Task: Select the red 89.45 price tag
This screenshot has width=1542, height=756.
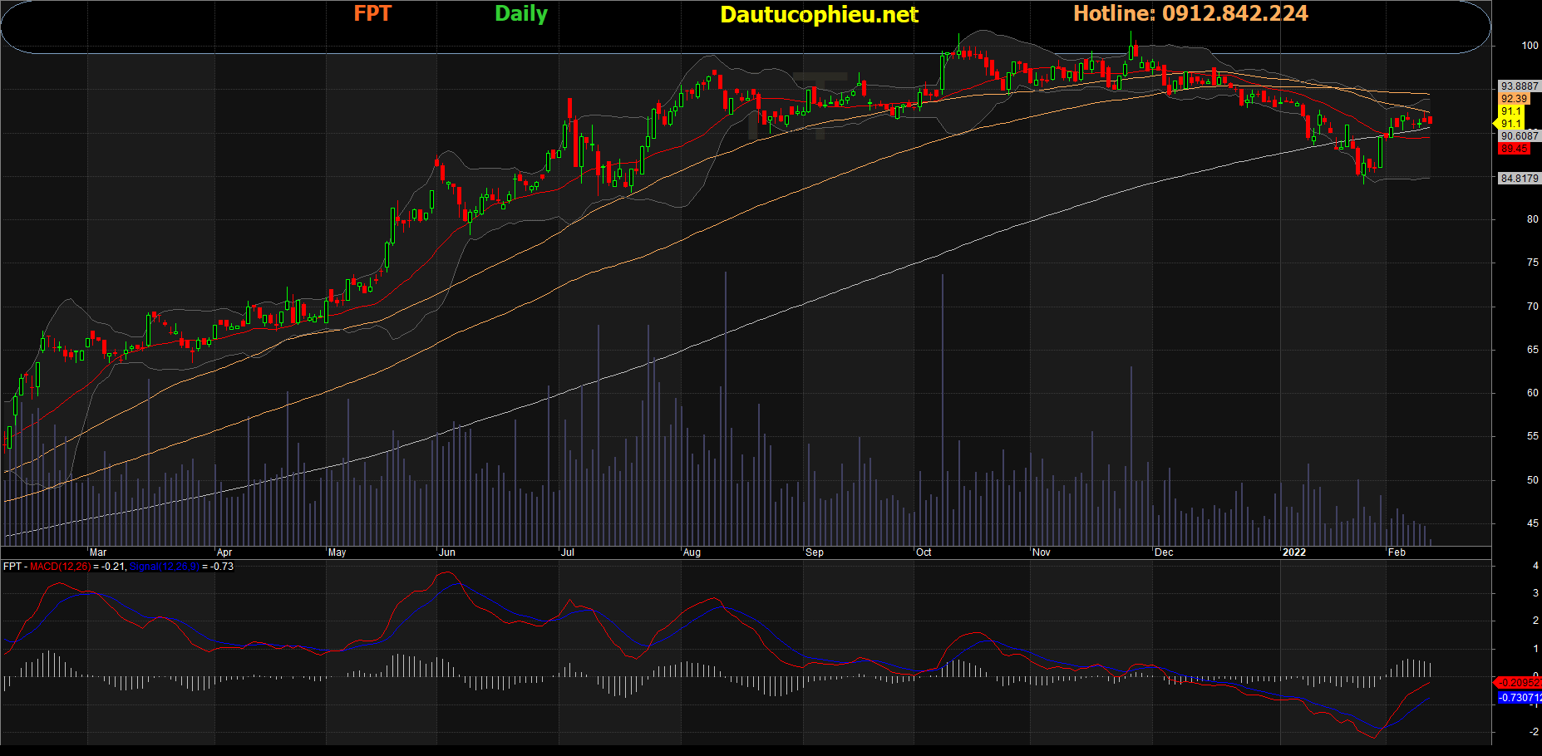Action: pos(1514,149)
